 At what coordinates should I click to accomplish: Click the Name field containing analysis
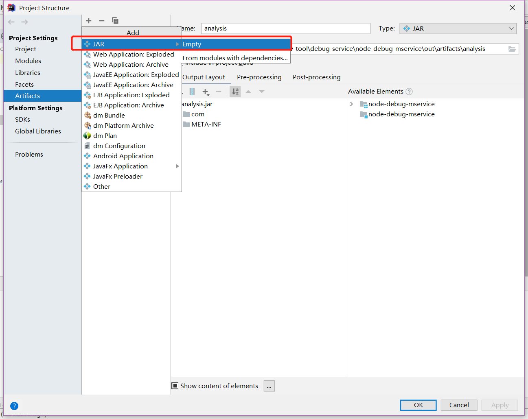coord(286,28)
